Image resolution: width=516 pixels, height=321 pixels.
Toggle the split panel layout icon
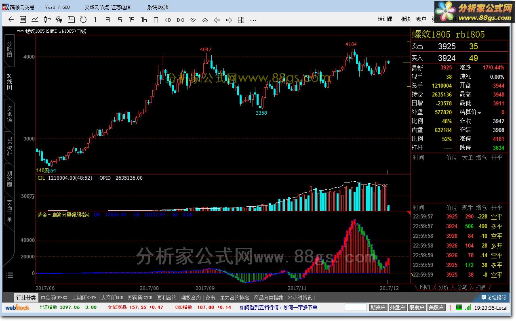point(241,19)
